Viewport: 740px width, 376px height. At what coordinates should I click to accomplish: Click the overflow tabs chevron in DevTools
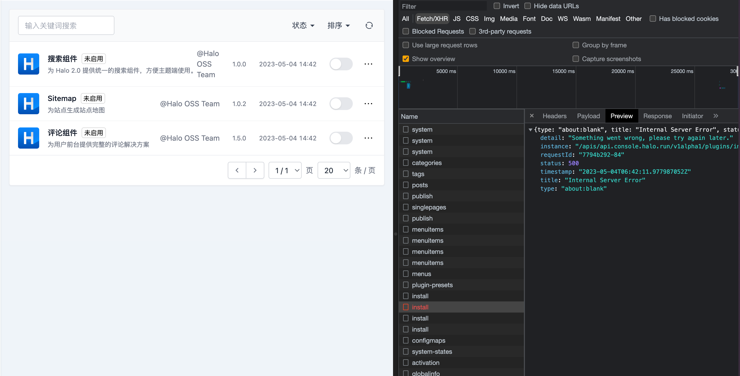pyautogui.click(x=716, y=116)
